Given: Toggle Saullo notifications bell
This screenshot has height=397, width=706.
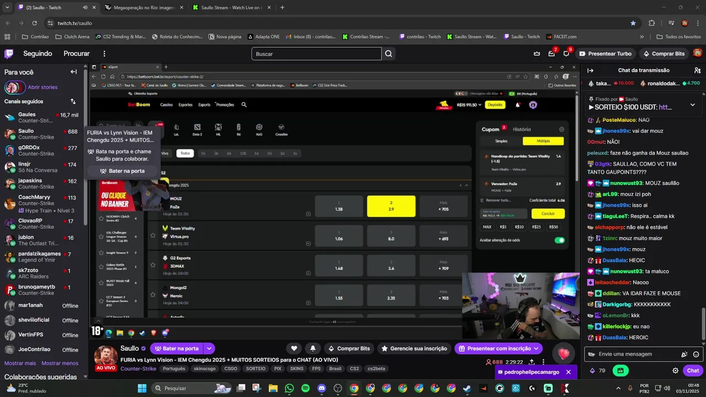Looking at the screenshot, I should click(313, 348).
